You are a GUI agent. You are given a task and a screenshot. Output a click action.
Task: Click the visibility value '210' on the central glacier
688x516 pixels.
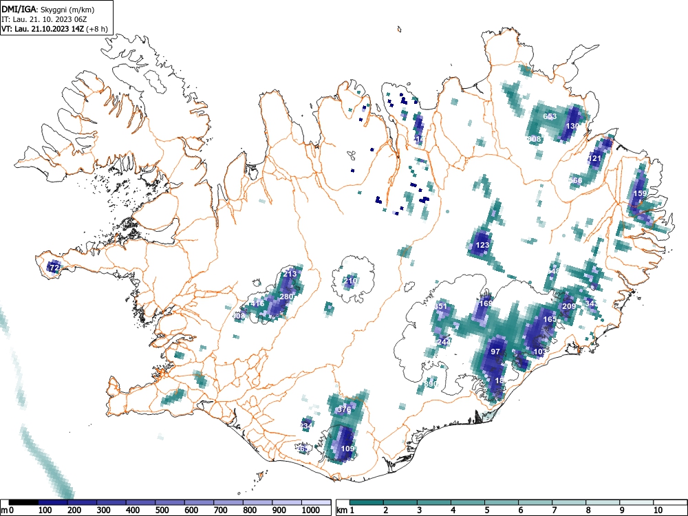[350, 281]
